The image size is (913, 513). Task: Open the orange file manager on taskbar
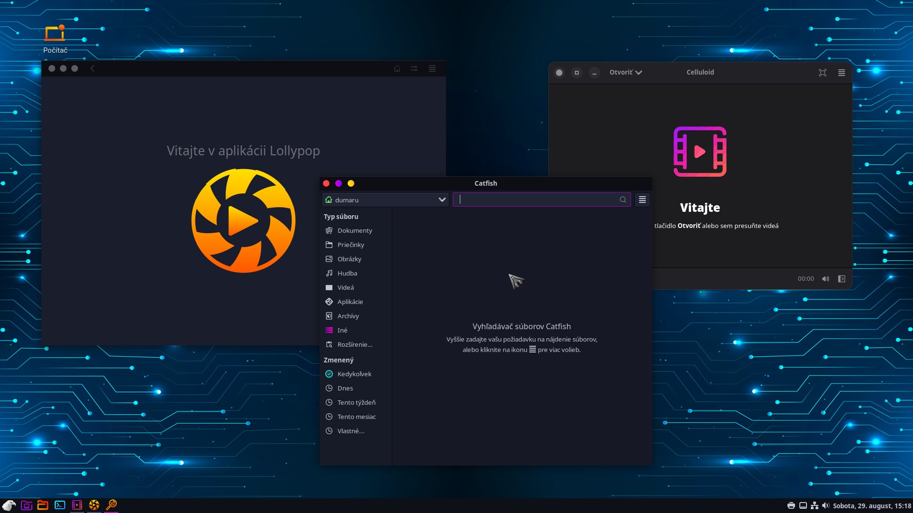point(43,505)
